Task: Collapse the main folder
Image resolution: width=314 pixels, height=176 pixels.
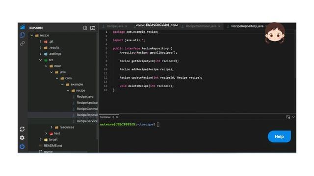Action: point(46,66)
